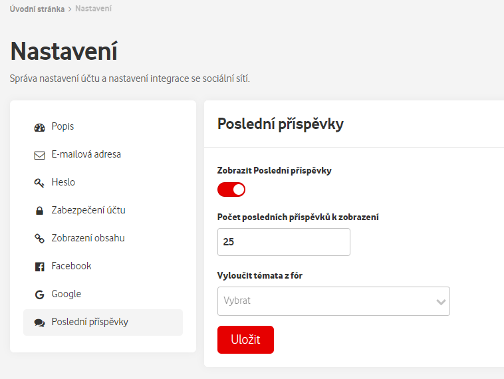The height and width of the screenshot is (379, 504).
Task: Click the Popis dashboard icon
Action: coord(39,128)
